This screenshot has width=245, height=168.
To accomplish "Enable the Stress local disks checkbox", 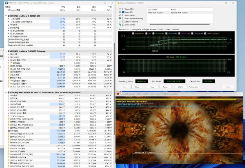I will point(124,22).
